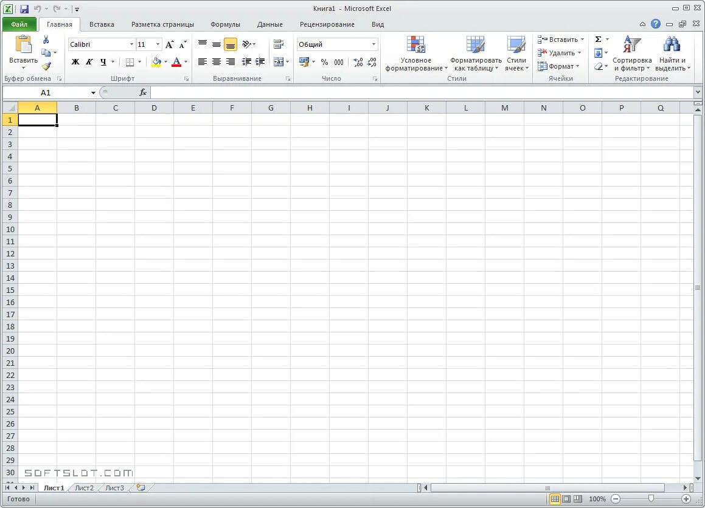Click the Copy icon in clipboard group
Image resolution: width=705 pixels, height=508 pixels.
(46, 53)
